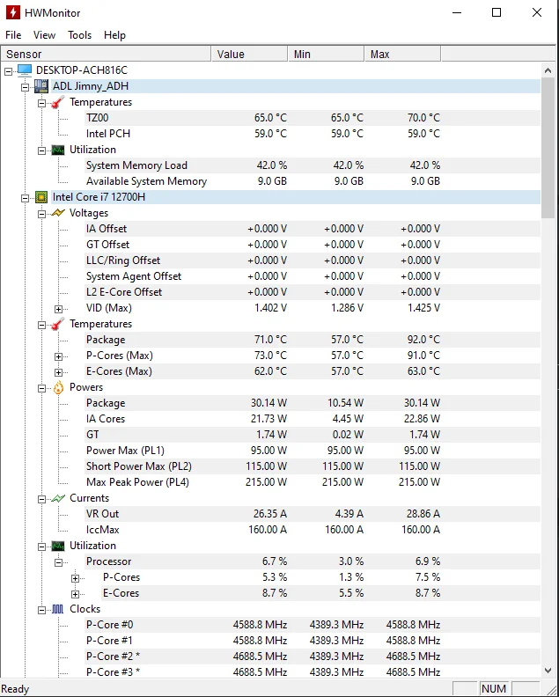Click the Powers flame icon
The width and height of the screenshot is (559, 697).
[58, 387]
